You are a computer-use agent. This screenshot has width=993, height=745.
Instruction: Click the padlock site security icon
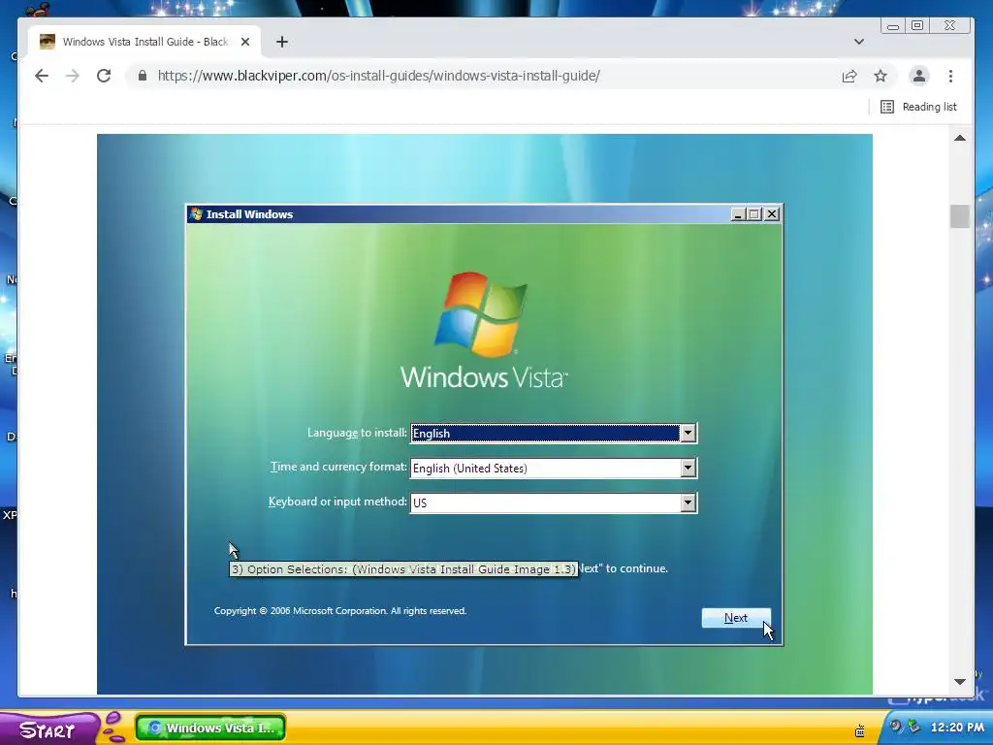coord(143,76)
